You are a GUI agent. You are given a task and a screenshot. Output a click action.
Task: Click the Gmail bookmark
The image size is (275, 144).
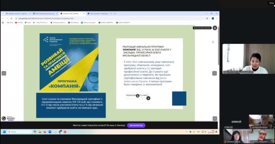click(x=10, y=23)
